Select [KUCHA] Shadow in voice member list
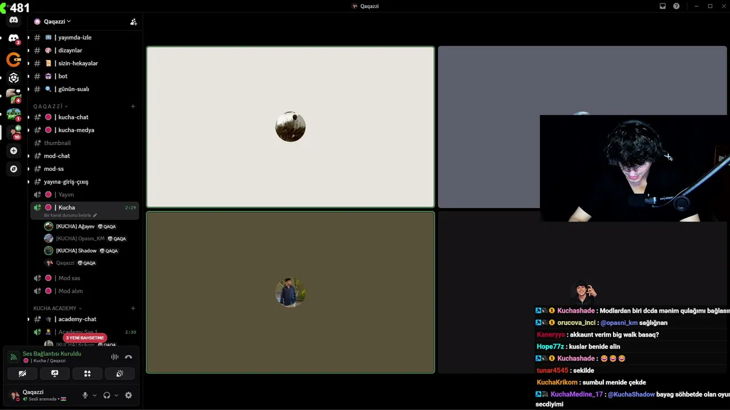The image size is (730, 410). click(x=90, y=251)
